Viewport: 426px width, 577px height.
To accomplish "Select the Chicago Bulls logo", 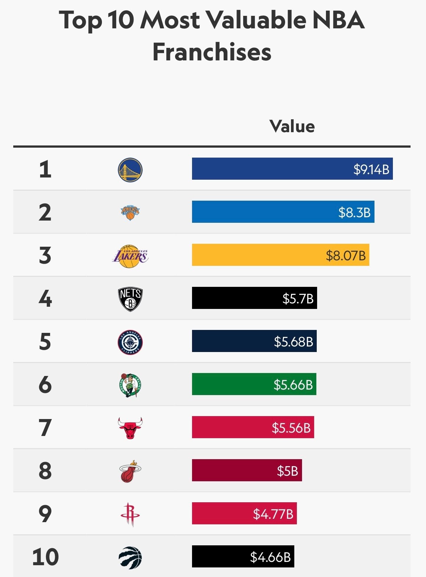I will click(x=130, y=428).
